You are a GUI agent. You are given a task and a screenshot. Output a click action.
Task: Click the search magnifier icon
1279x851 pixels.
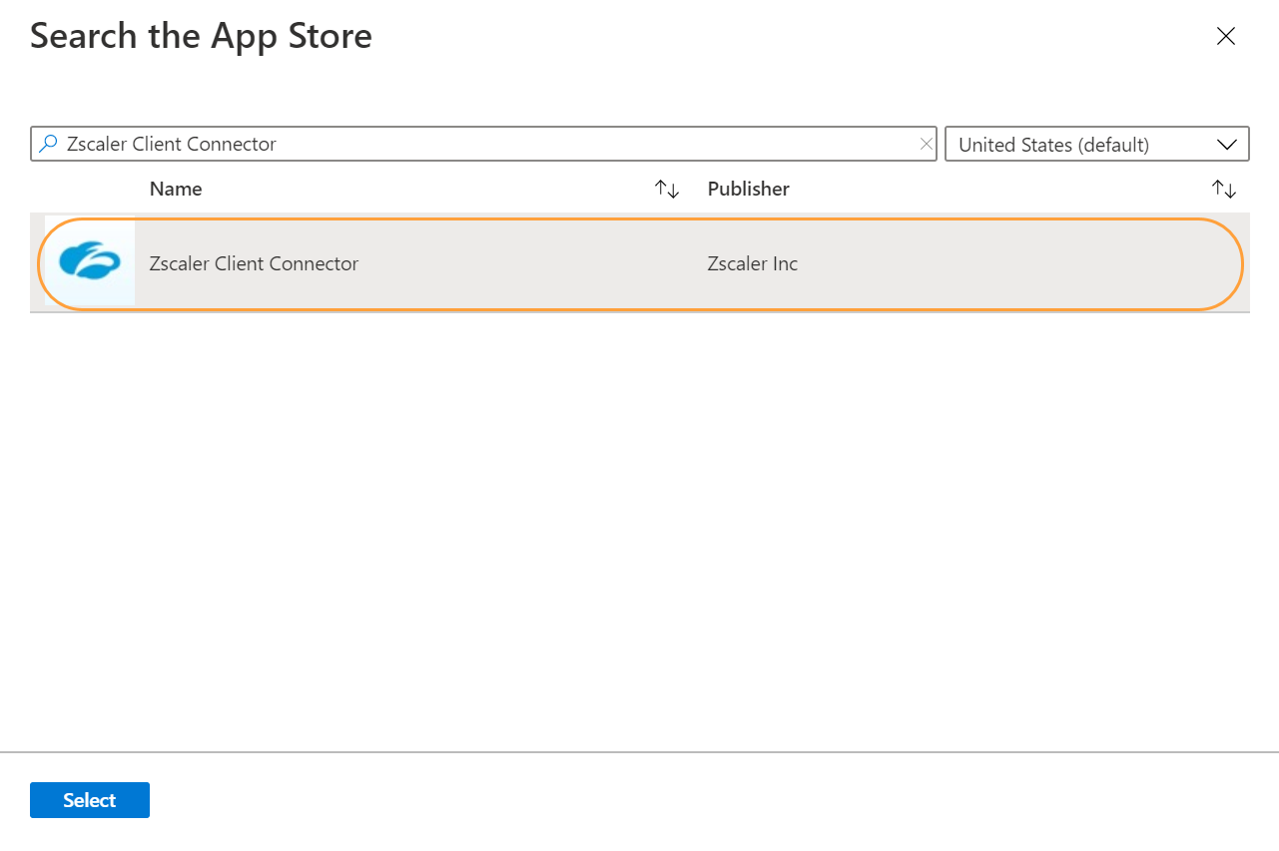[47, 144]
